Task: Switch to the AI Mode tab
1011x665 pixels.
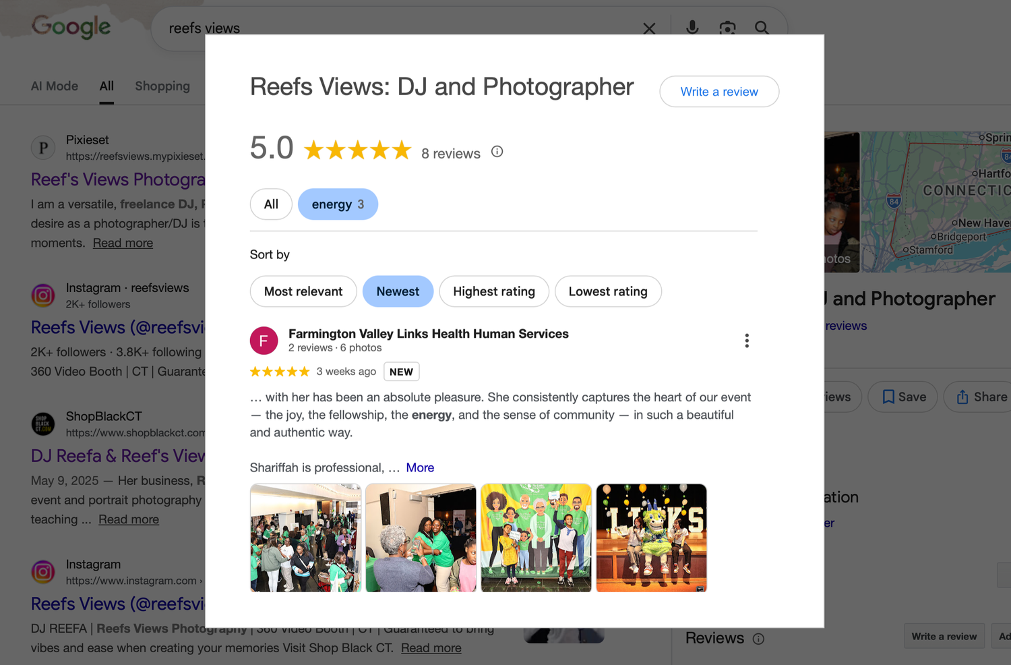Action: pos(55,86)
